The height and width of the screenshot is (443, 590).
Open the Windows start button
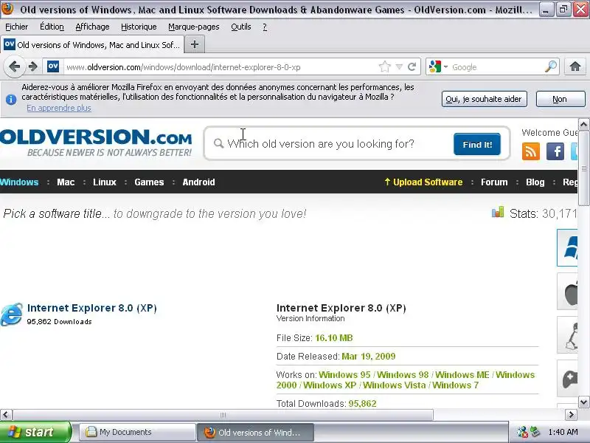click(x=35, y=432)
